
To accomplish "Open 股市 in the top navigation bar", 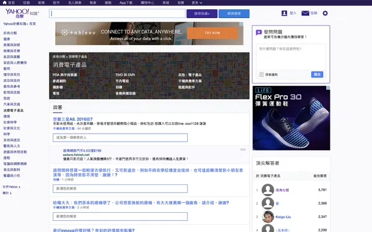I will click(56, 3).
